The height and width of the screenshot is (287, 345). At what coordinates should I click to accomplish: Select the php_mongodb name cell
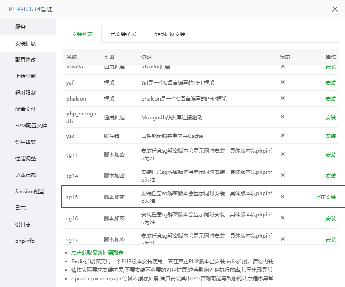[x=81, y=117]
